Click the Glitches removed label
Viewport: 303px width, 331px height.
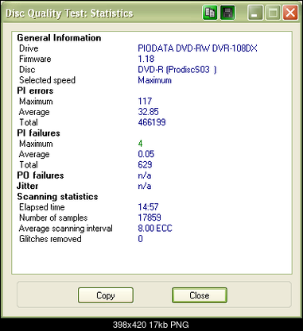point(50,239)
